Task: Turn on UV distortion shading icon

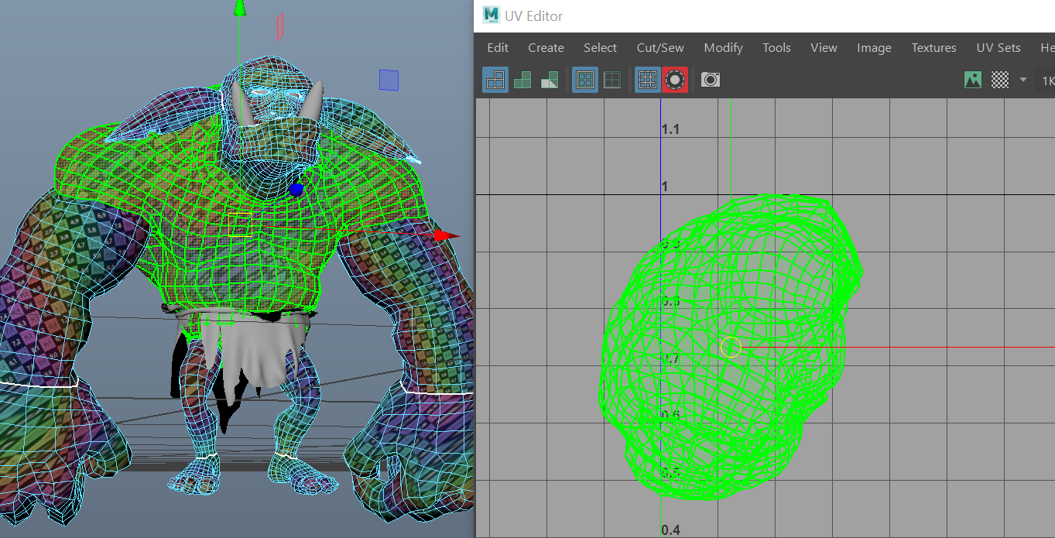Action: (x=550, y=80)
